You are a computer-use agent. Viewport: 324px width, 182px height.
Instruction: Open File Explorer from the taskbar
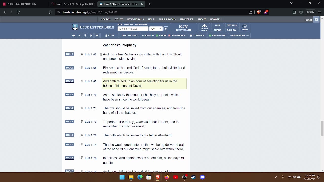click(131, 177)
